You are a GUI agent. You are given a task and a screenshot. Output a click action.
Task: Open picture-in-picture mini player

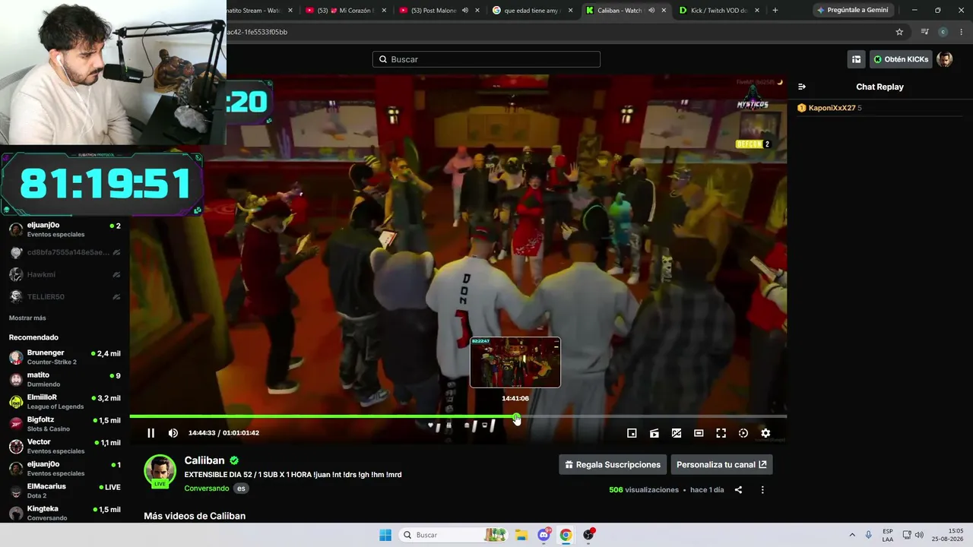(x=632, y=433)
